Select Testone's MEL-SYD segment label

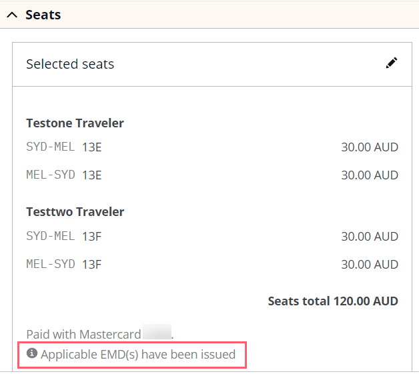point(51,175)
